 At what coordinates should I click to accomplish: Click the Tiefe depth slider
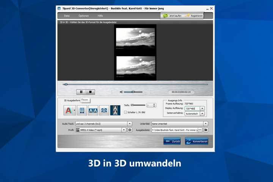click(138, 105)
